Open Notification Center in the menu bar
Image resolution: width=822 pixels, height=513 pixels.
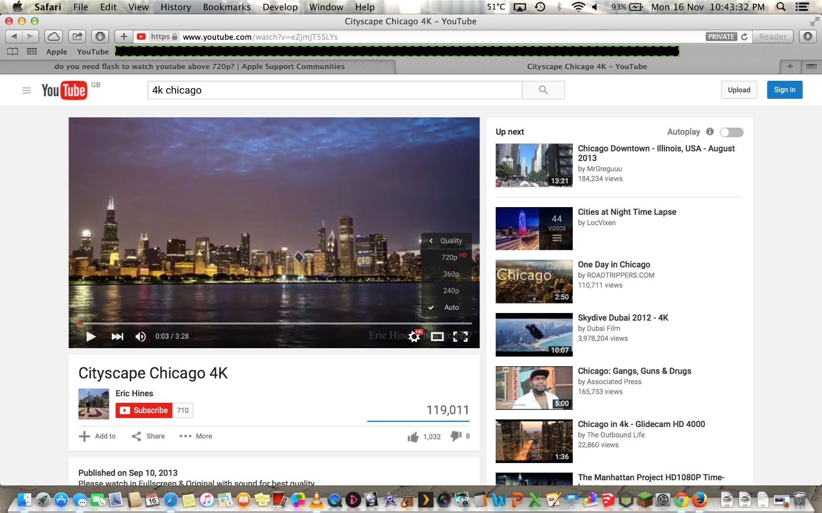(x=802, y=7)
